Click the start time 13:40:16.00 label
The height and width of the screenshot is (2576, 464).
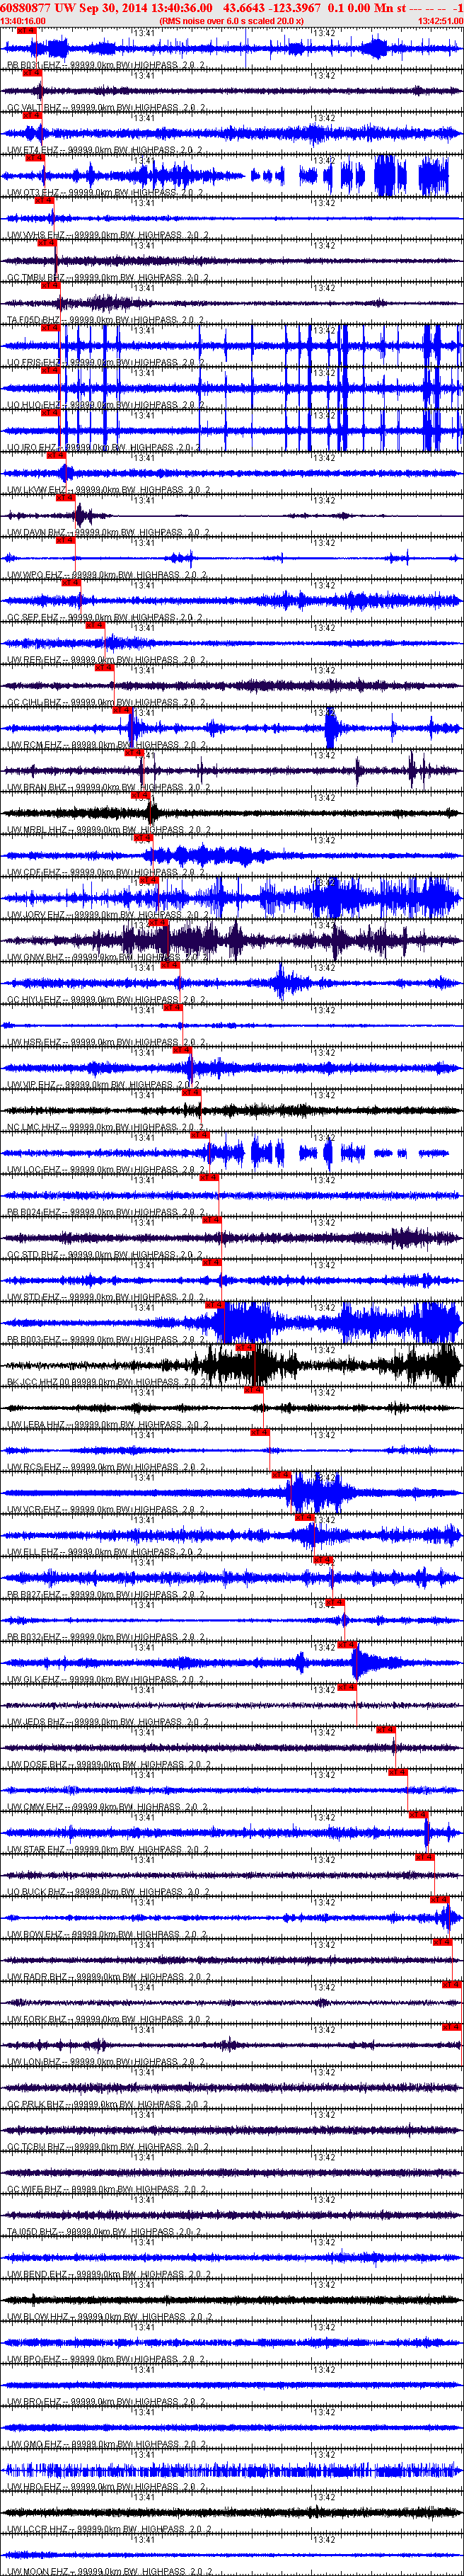[23, 20]
